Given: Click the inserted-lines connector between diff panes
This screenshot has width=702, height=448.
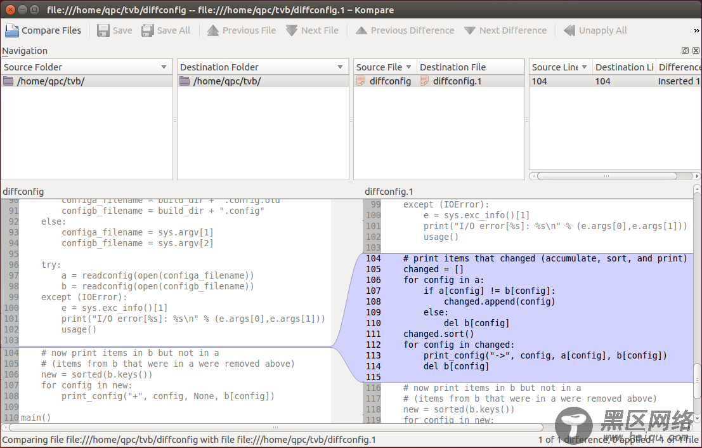Looking at the screenshot, I should click(347, 318).
